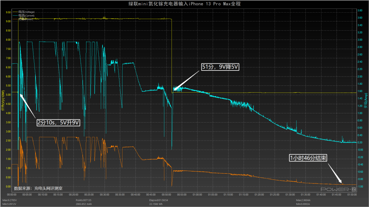Click the 01:20:00 time axis tick
Viewport: 369px width, 207px height.
259,195
